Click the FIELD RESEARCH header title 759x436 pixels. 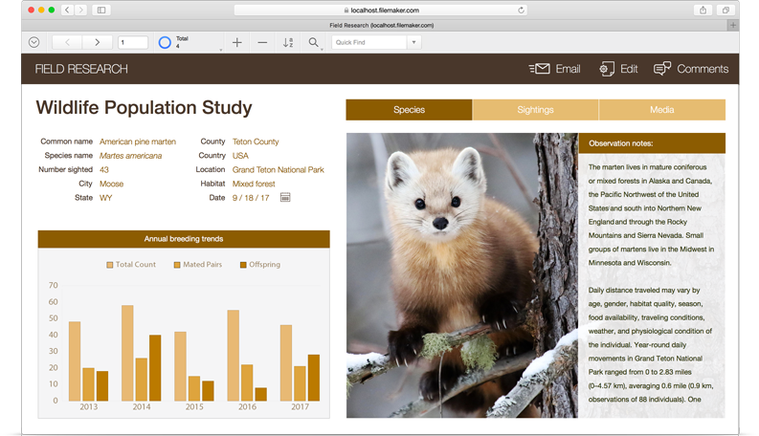(81, 69)
